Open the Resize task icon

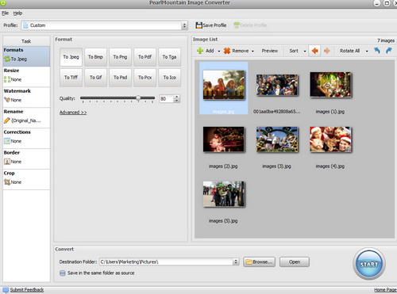point(7,79)
